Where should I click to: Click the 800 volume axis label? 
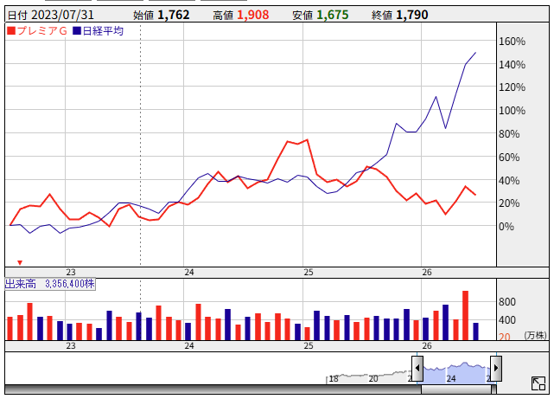click(x=507, y=302)
